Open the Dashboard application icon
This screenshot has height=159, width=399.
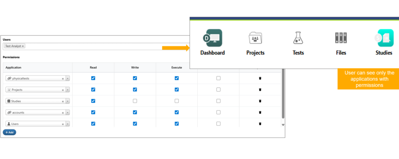point(212,38)
